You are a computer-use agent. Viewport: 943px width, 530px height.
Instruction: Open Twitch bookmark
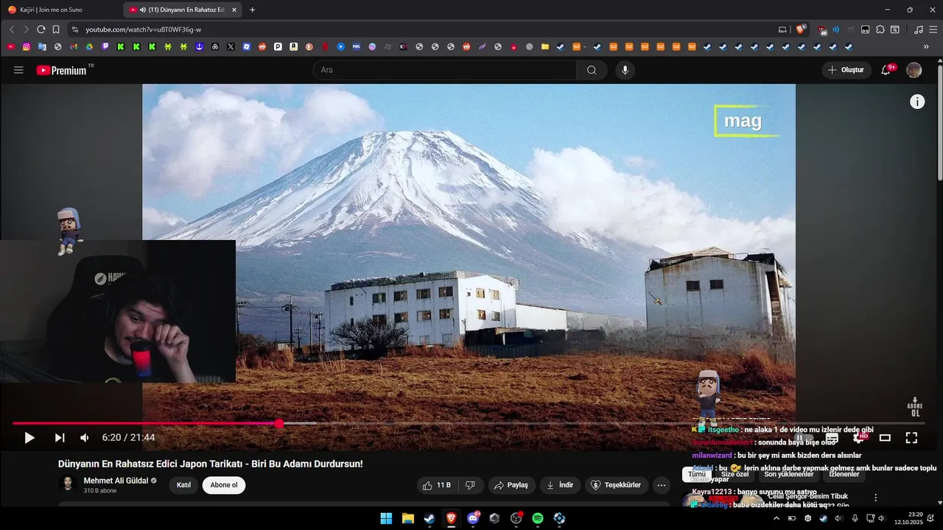click(x=105, y=46)
